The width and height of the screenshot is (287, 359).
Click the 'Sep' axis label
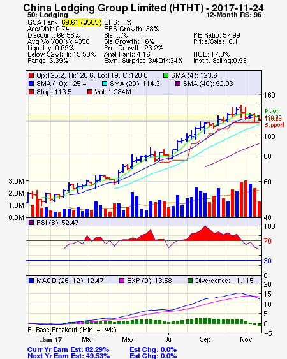(205, 339)
